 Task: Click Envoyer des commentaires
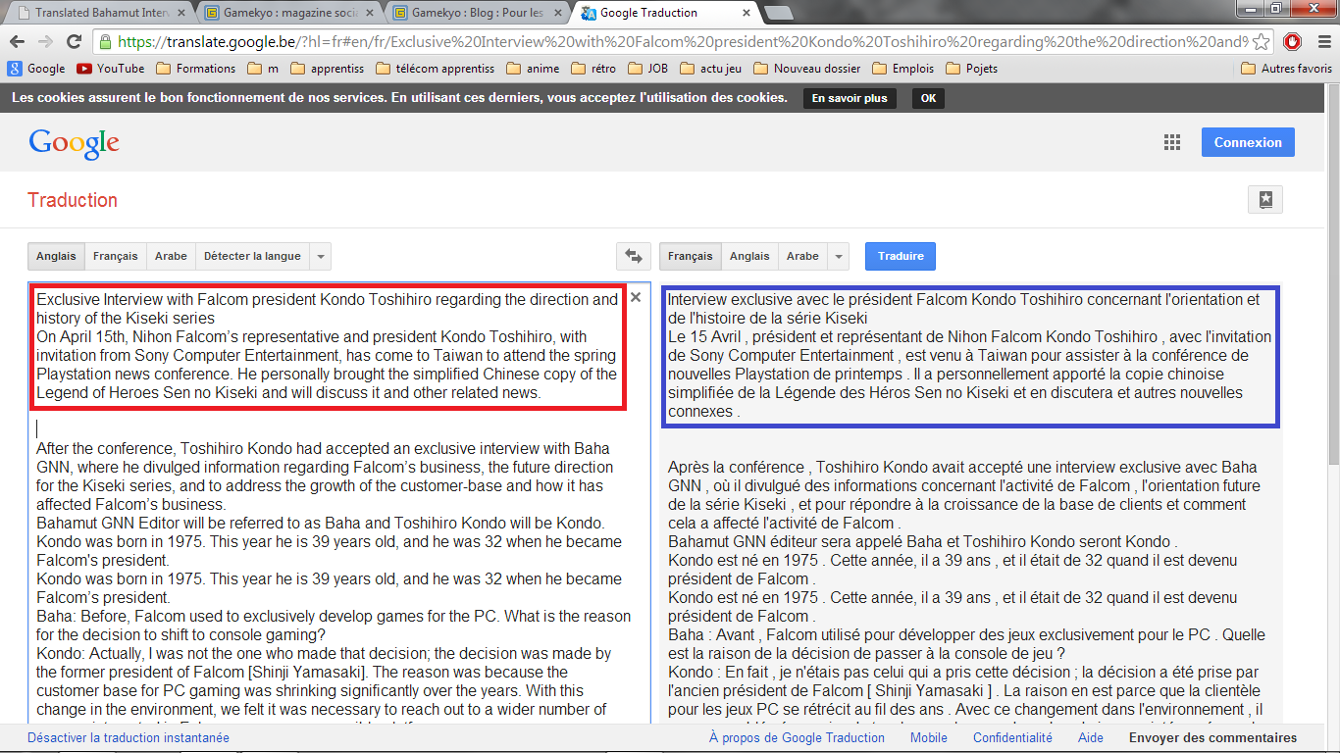(x=1212, y=738)
